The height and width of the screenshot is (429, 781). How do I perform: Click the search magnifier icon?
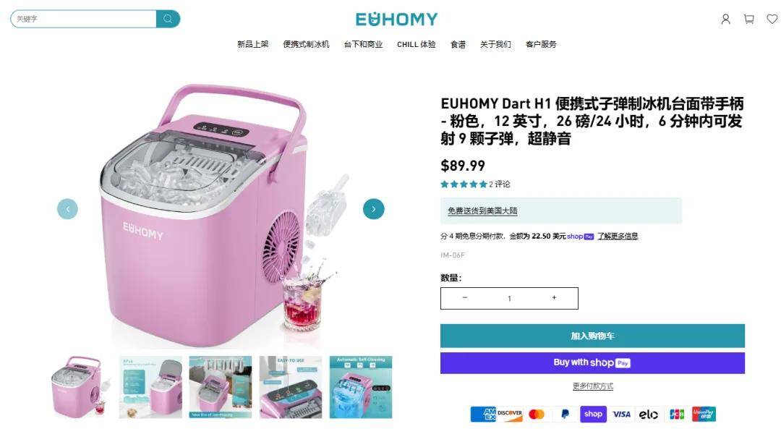click(168, 19)
